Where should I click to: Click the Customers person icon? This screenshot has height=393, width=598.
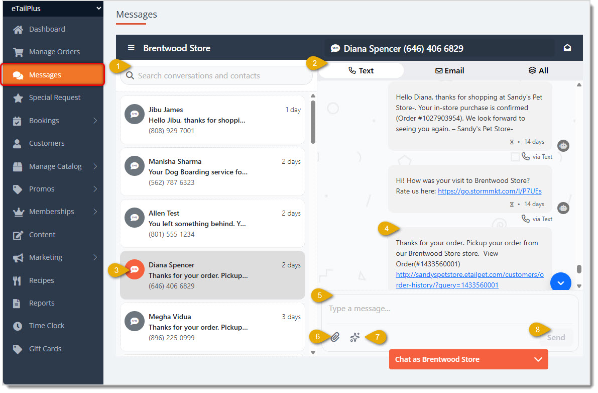[17, 143]
